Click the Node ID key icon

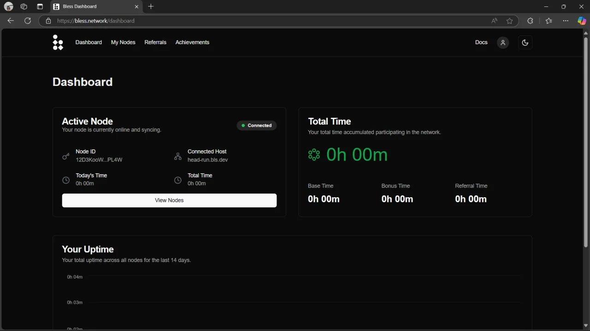(x=66, y=156)
